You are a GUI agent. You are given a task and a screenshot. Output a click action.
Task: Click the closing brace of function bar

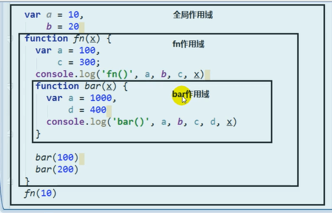tap(38, 134)
